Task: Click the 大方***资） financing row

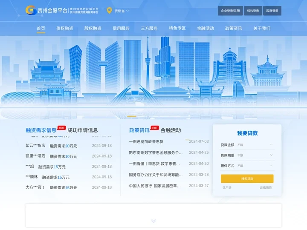Action: (x=69, y=187)
